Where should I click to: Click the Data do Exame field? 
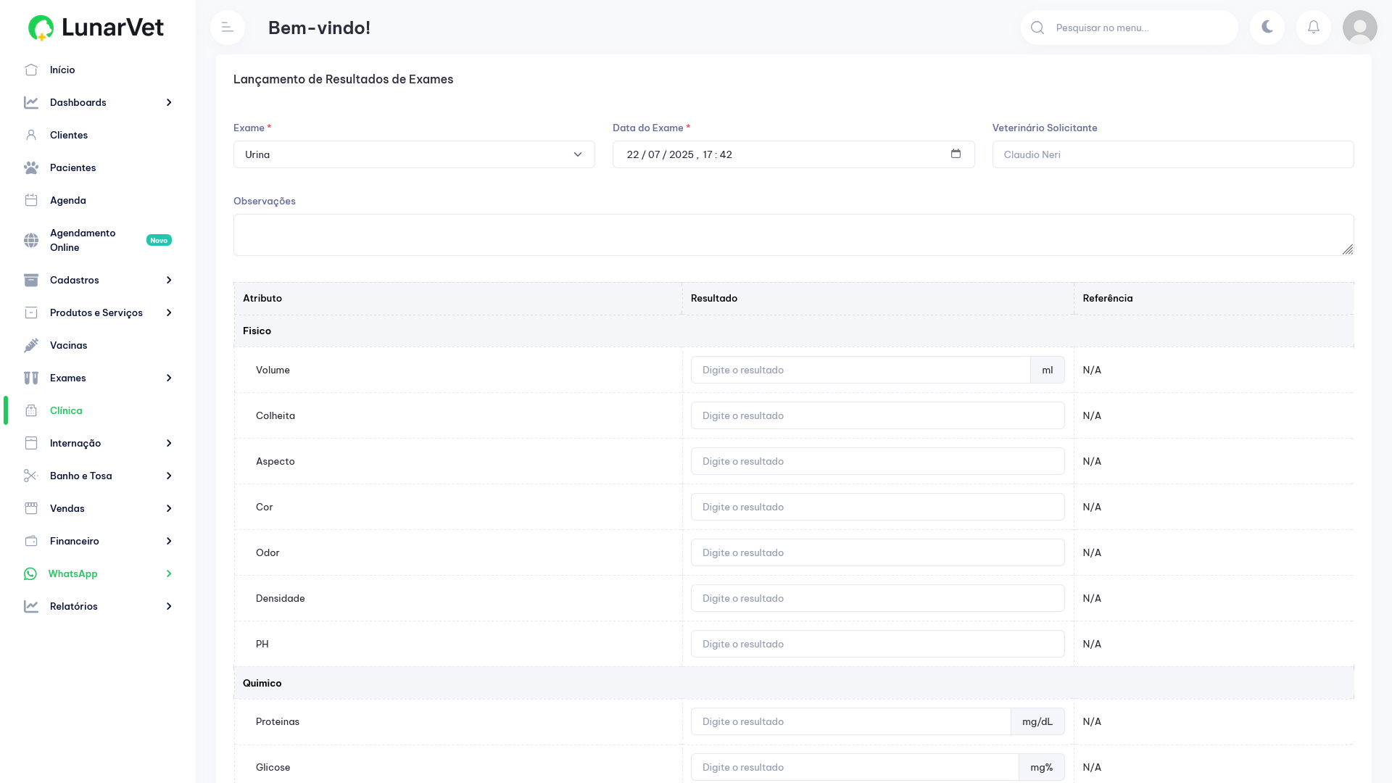[793, 154]
